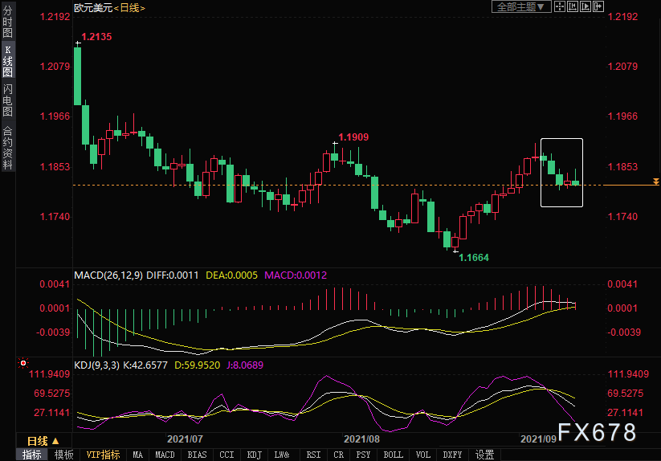Click the <日线> label in chart title
The image size is (661, 461).
click(129, 7)
